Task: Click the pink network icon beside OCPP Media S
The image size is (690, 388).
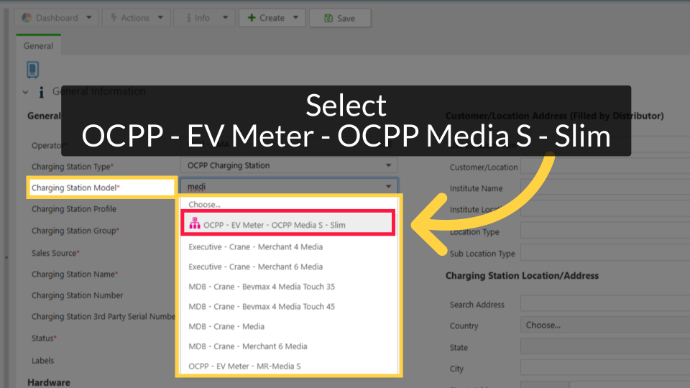Action: tap(195, 223)
